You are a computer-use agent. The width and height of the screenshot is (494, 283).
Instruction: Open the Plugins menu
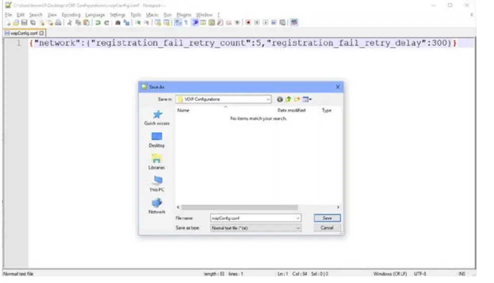point(184,15)
